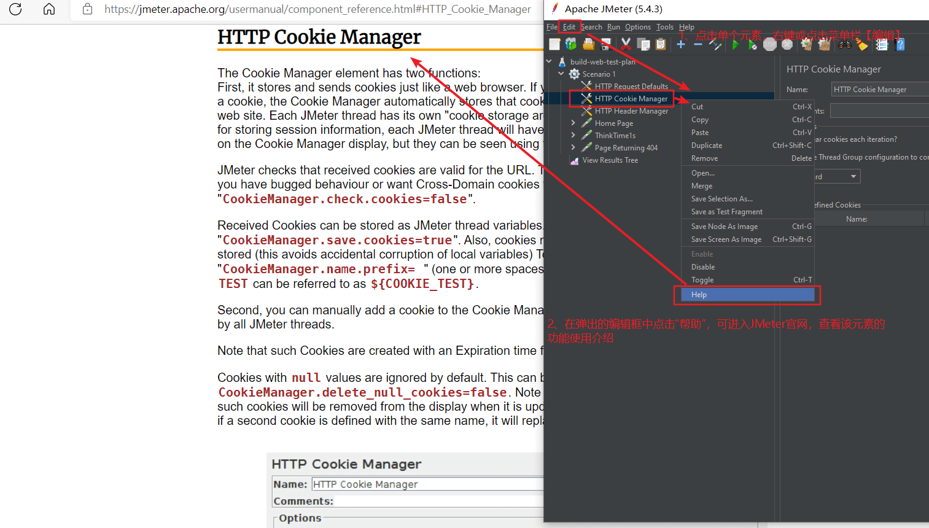This screenshot has height=528, width=929.
Task: Click the highlighted Help context menu entry
Action: 748,295
